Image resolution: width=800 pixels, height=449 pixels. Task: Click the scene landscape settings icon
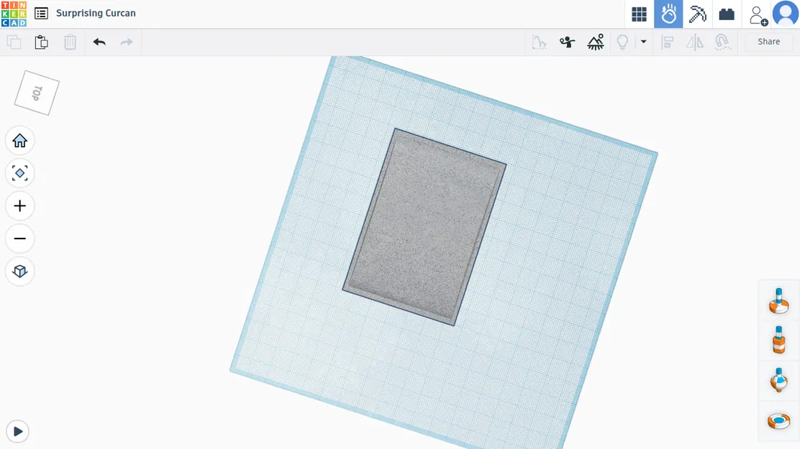point(596,42)
